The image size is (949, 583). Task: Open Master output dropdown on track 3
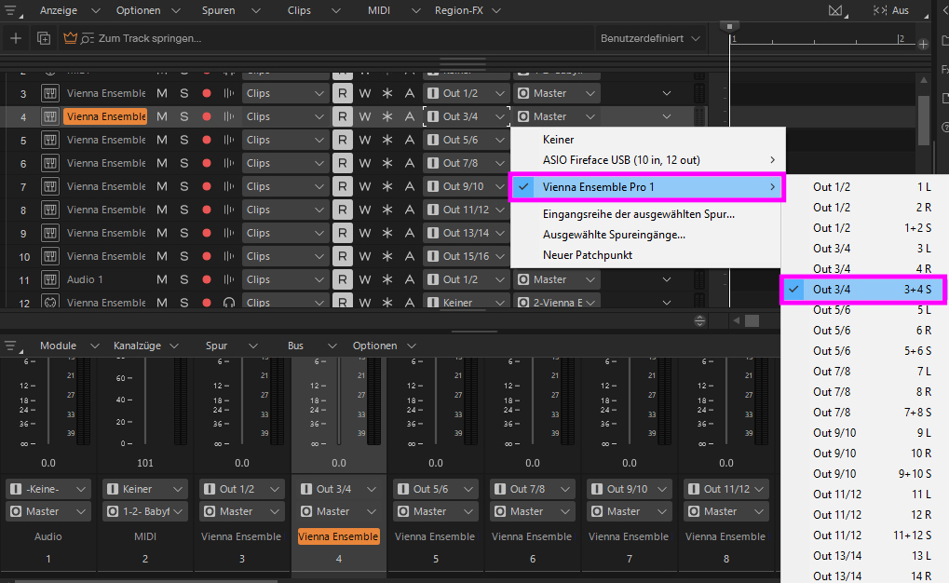(x=557, y=93)
